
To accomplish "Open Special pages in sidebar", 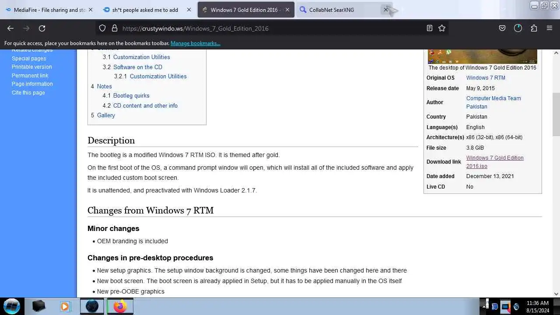I will tap(29, 58).
